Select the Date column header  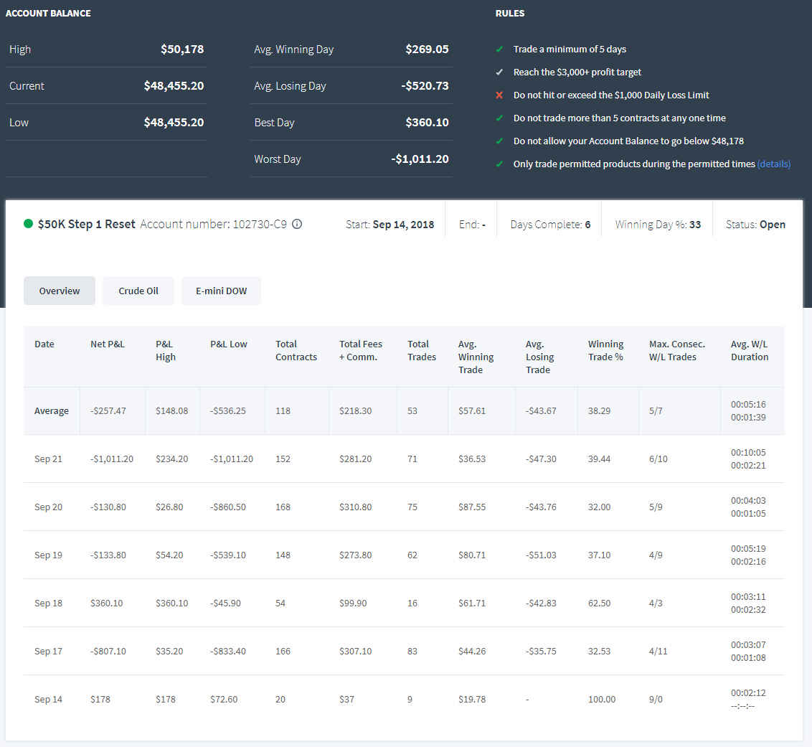pyautogui.click(x=44, y=344)
